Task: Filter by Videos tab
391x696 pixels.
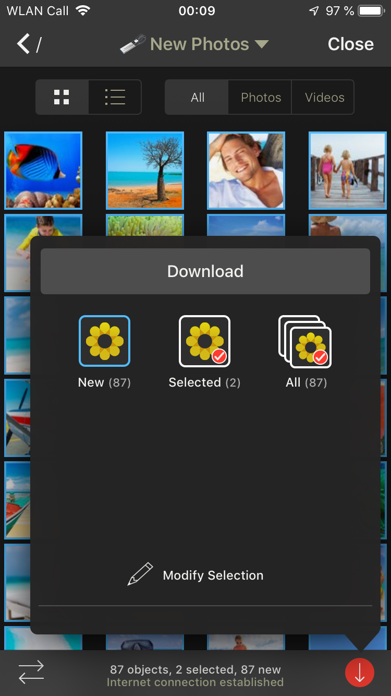Action: pyautogui.click(x=324, y=97)
